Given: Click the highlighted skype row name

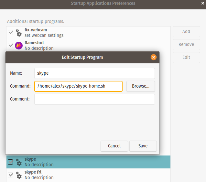Looking at the screenshot, I should pos(30,159).
